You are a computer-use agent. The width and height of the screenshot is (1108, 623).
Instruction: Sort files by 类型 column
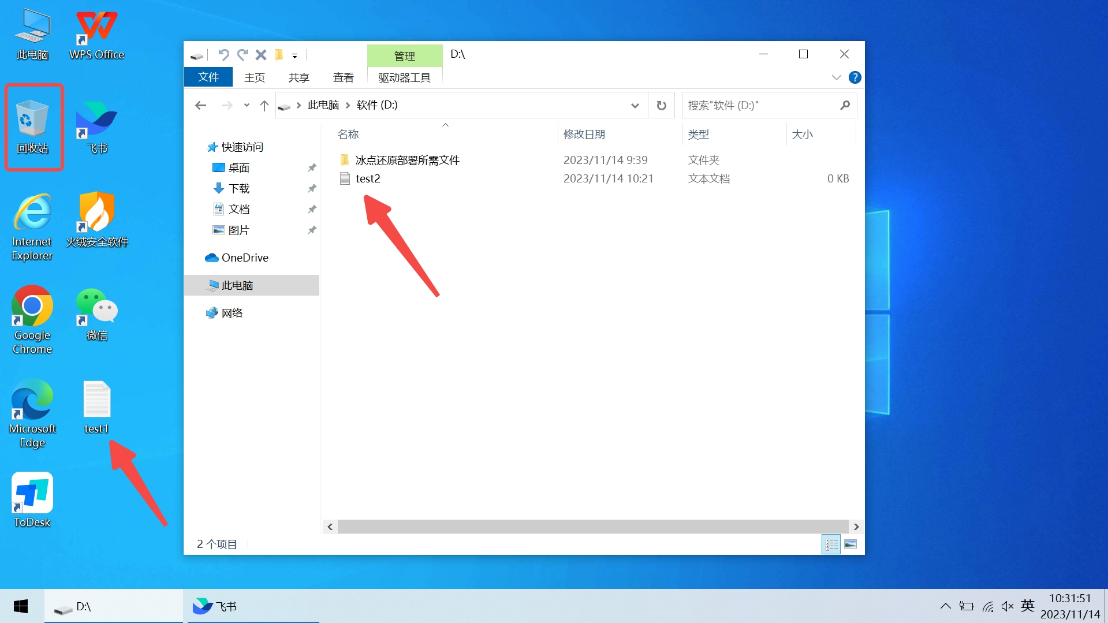point(699,135)
